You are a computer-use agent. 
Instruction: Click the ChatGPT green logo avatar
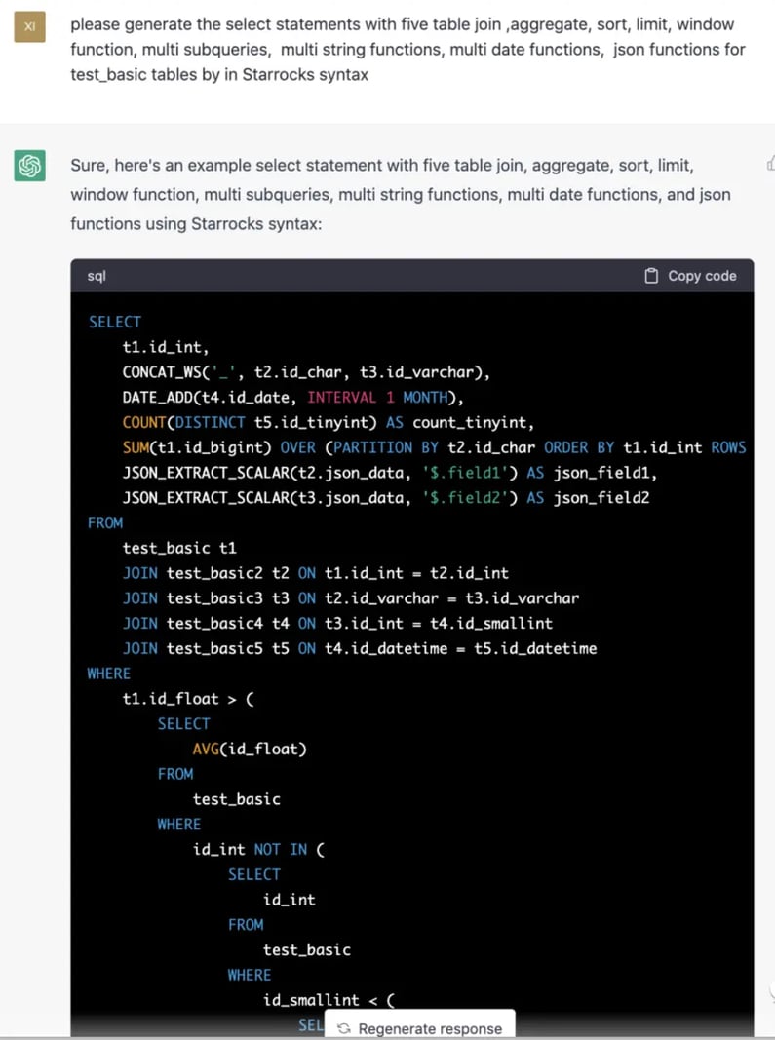coord(29,166)
